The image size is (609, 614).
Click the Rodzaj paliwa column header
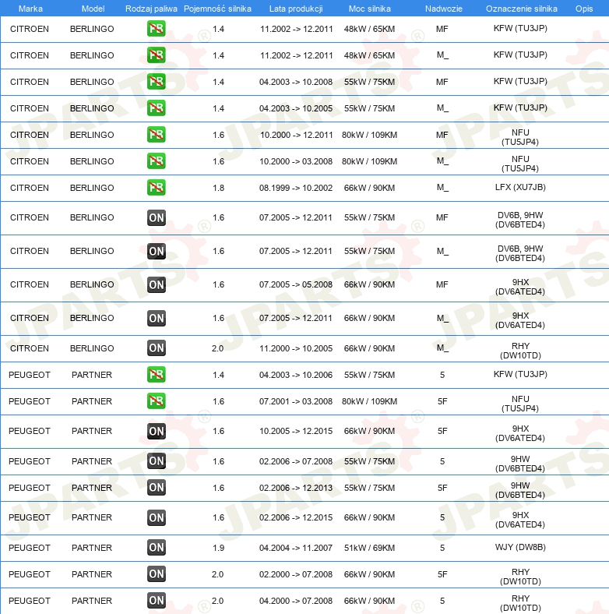151,8
